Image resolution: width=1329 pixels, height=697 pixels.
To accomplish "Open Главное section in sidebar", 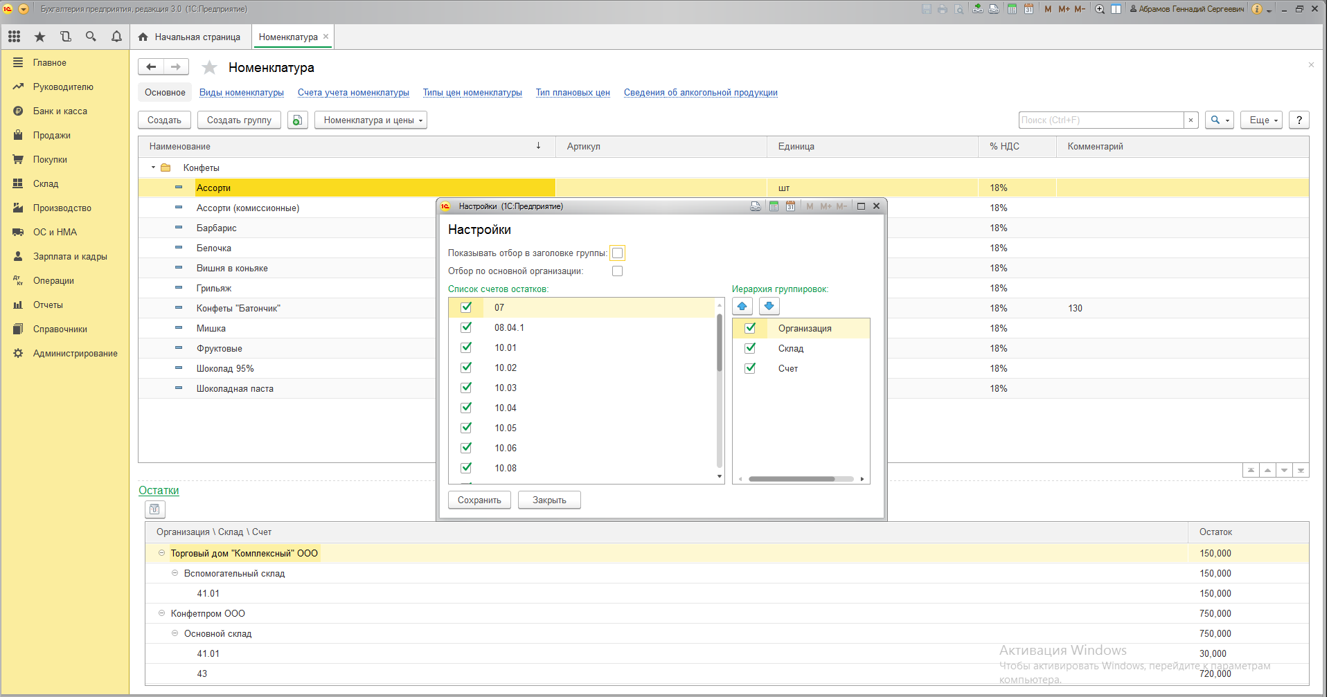I will tap(50, 62).
